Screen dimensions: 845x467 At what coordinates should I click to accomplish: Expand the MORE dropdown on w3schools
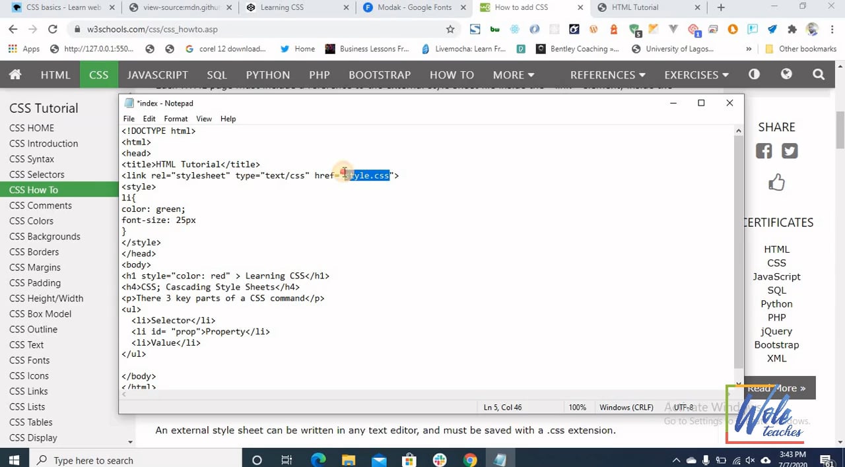514,75
